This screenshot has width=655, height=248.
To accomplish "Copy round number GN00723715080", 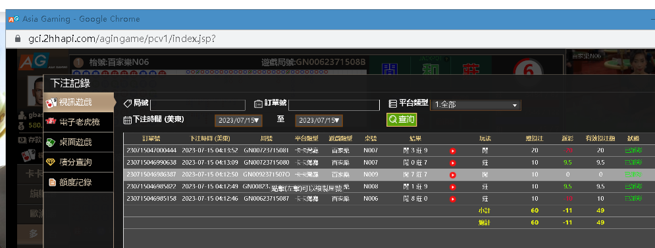I will tap(266, 162).
